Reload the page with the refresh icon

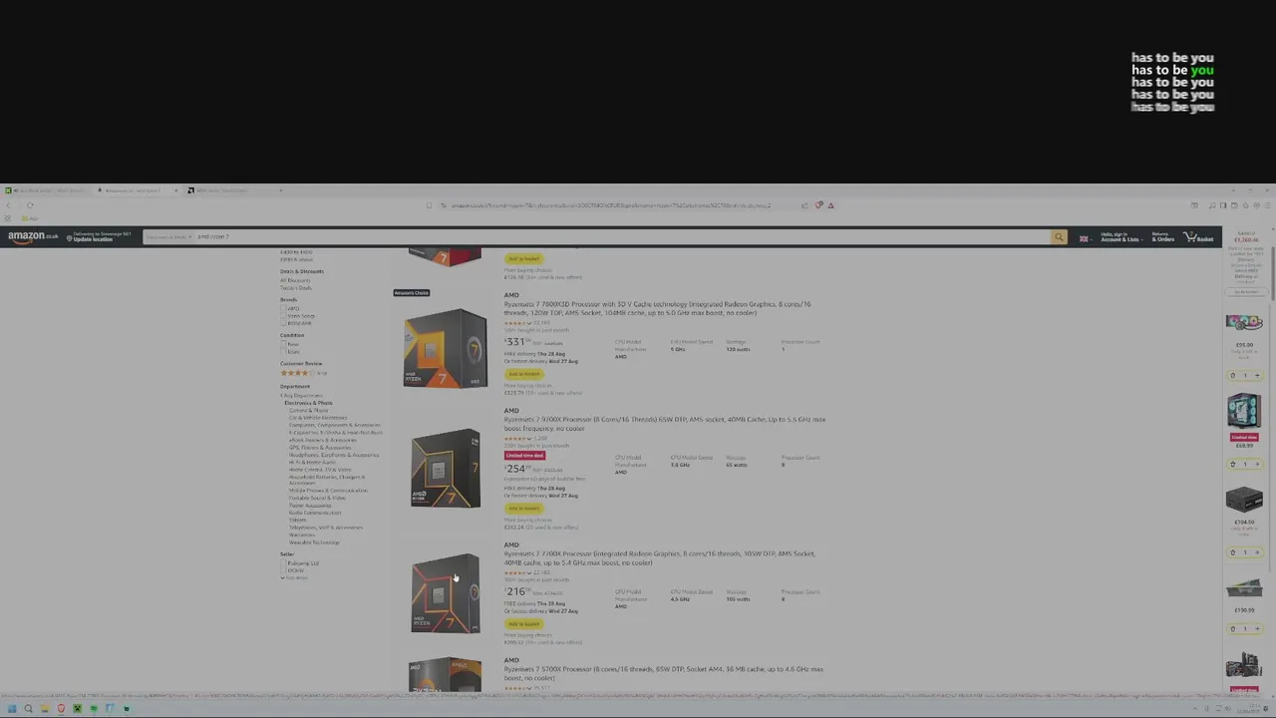click(30, 205)
